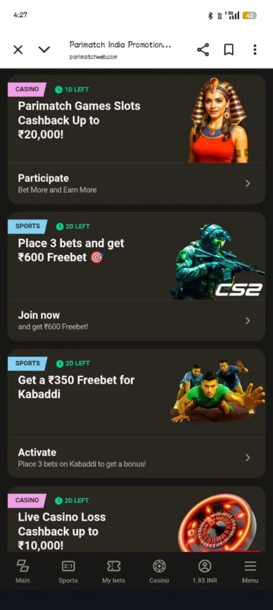The width and height of the screenshot is (273, 610).
Task: Tap the arrow next to Activate
Action: (248, 457)
